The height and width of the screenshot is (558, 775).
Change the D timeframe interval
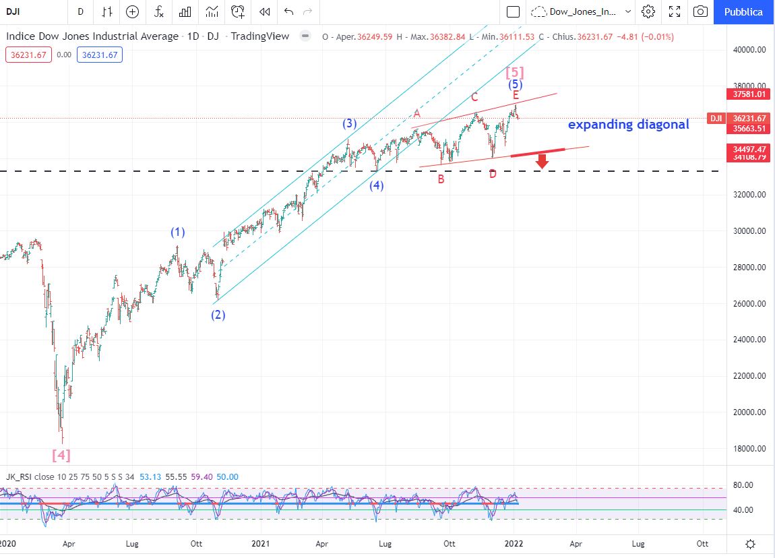click(x=81, y=11)
